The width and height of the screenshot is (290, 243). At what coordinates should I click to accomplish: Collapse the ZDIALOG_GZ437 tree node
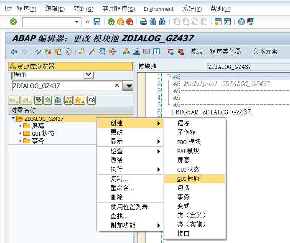click(x=13, y=118)
